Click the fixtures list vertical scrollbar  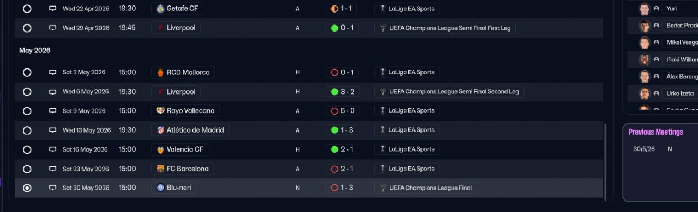605,160
